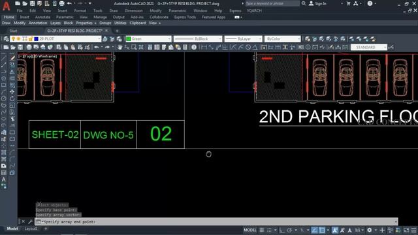418x235 pixels.
Task: Add new drawing tab with plus button
Action: [117, 31]
